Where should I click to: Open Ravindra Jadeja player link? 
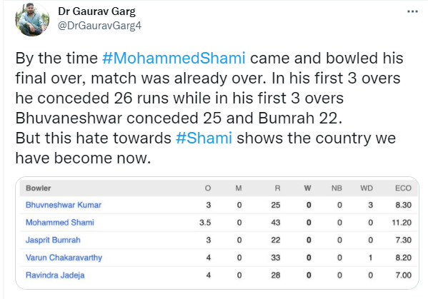55,275
